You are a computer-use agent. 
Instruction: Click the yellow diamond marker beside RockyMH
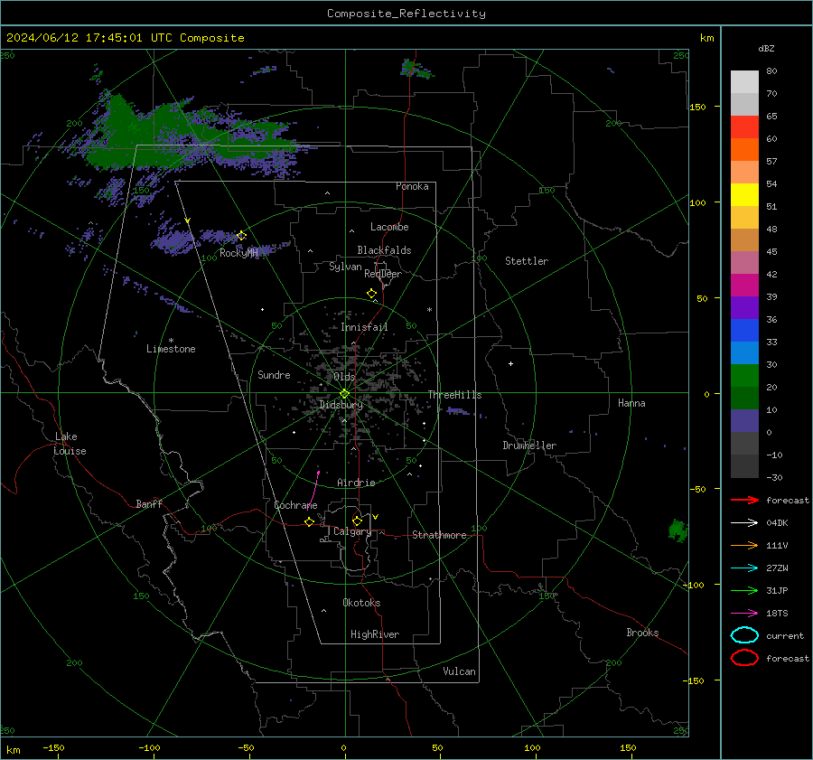tap(241, 236)
